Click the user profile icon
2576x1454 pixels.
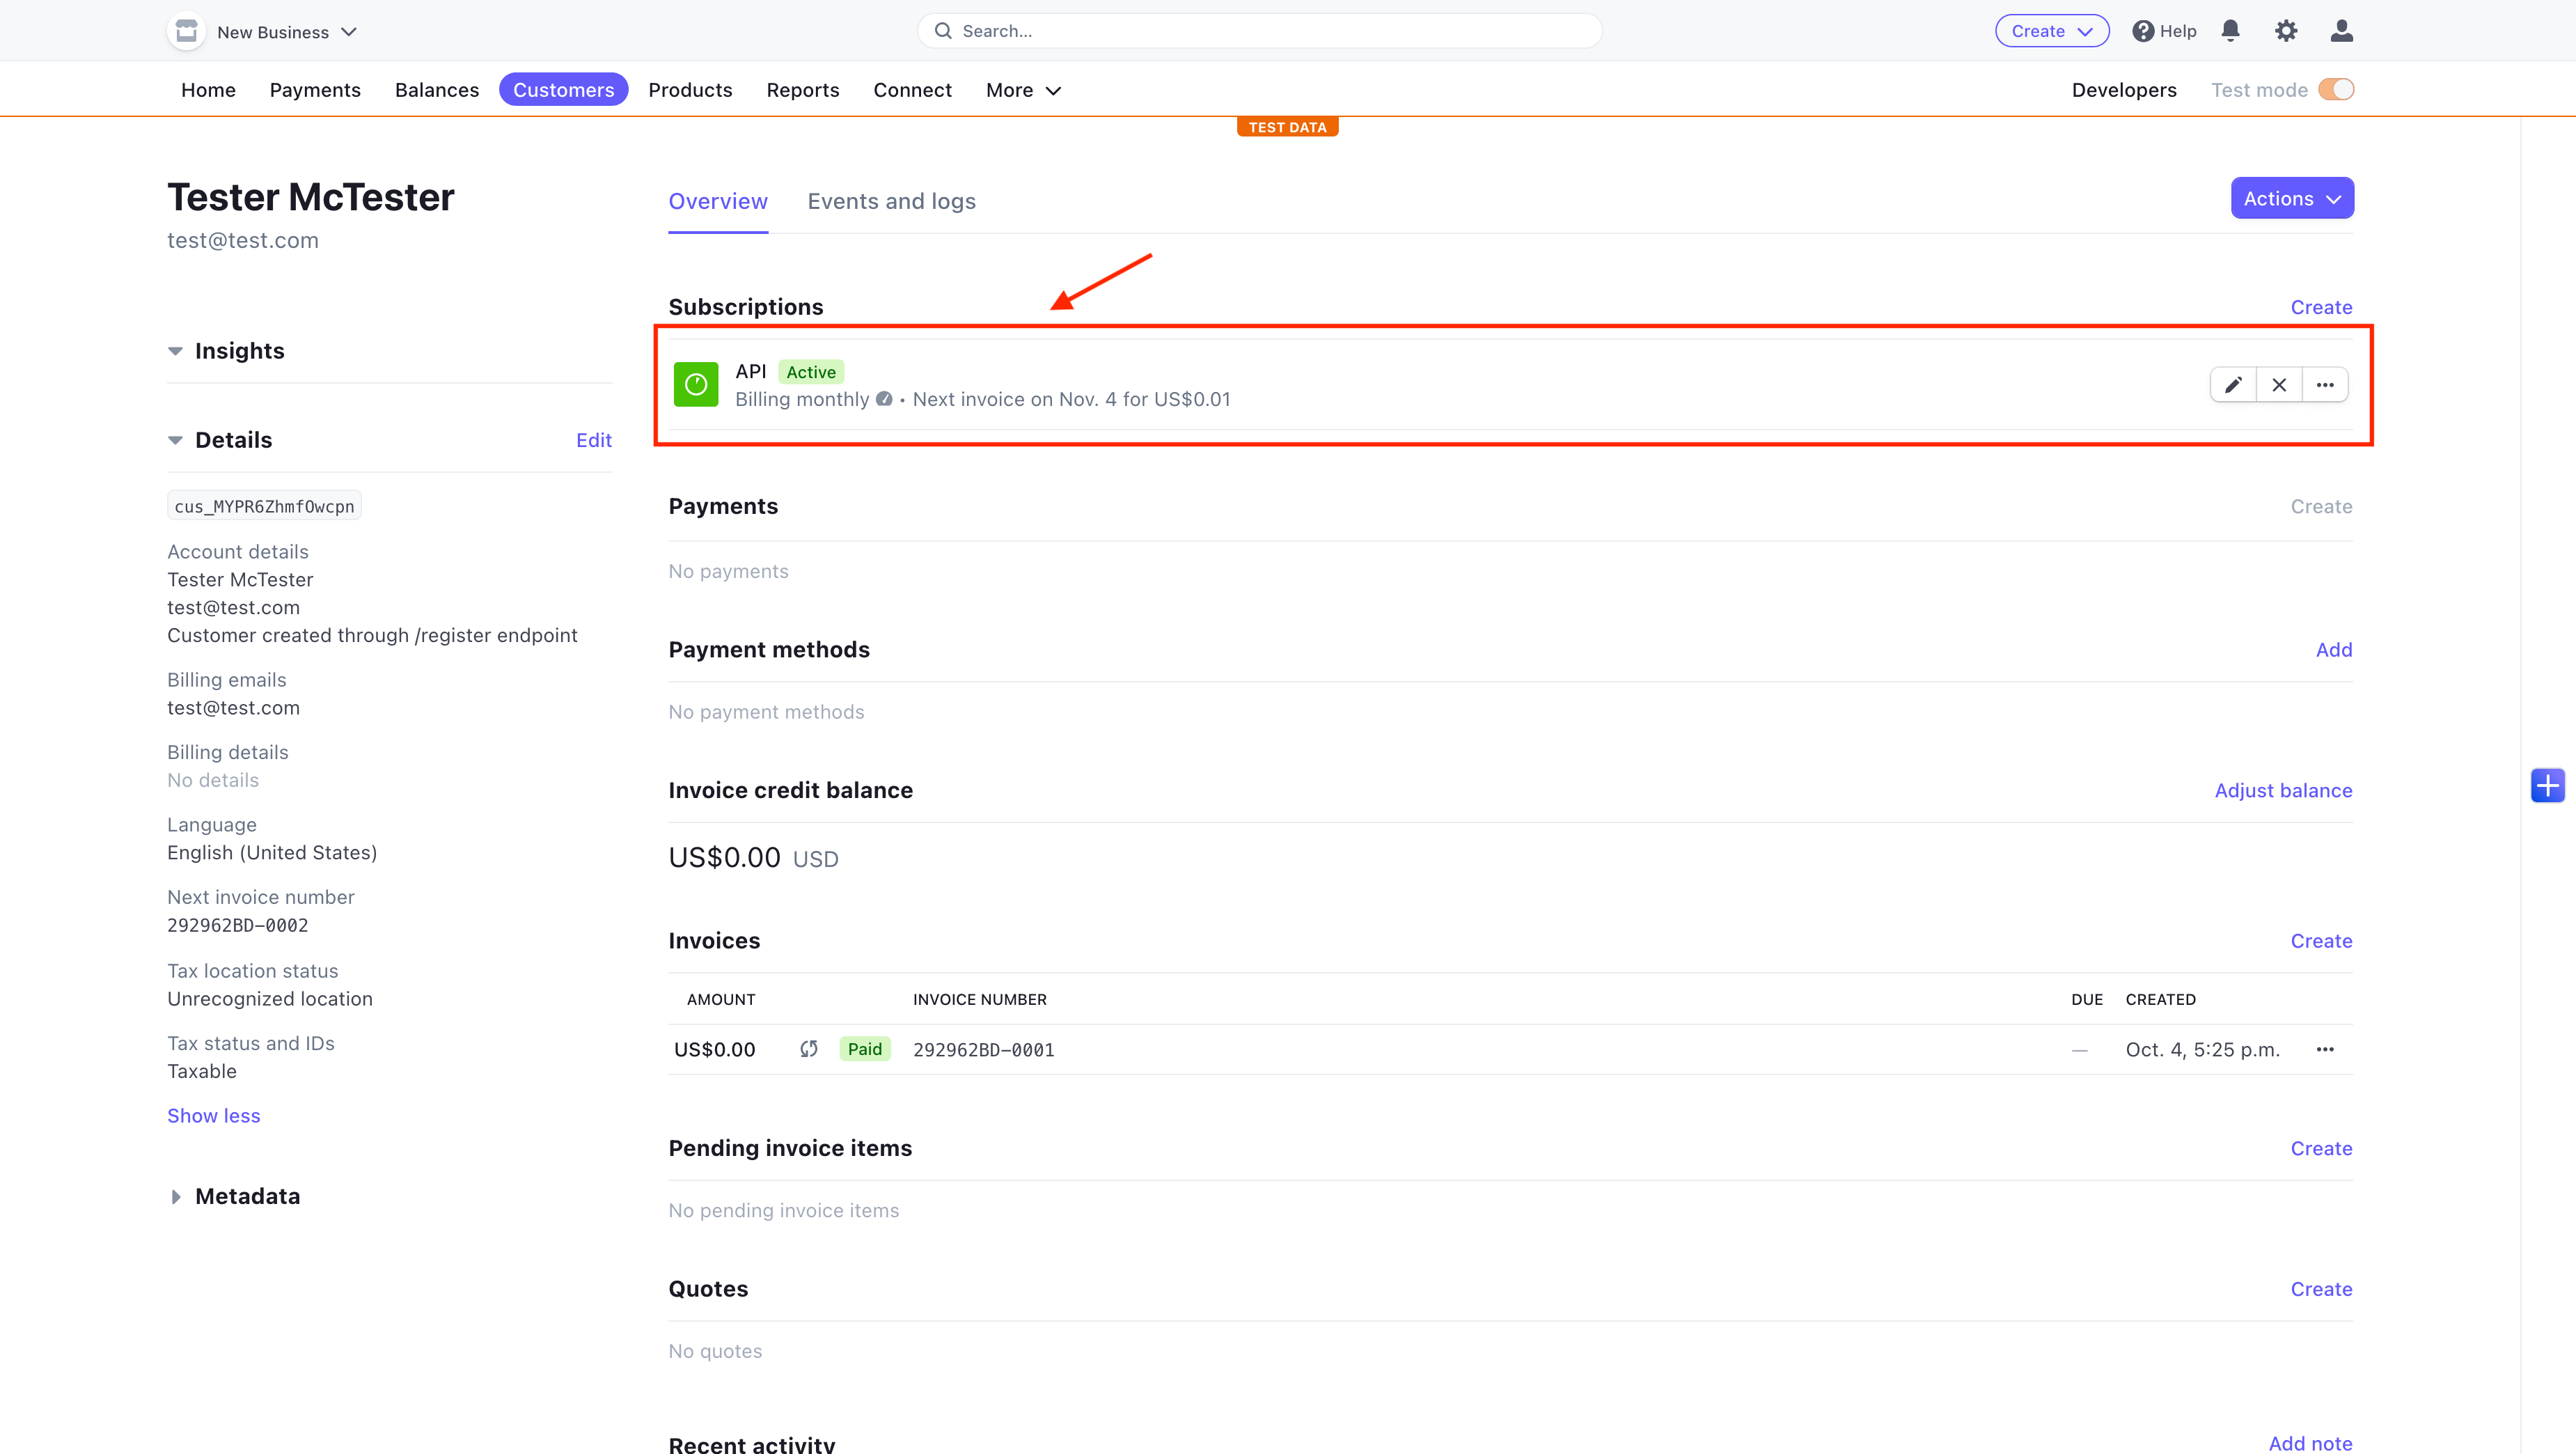2341,31
